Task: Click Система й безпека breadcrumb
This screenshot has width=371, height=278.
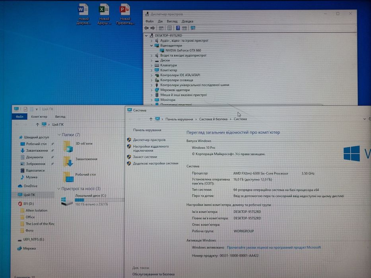Action: 213,119
